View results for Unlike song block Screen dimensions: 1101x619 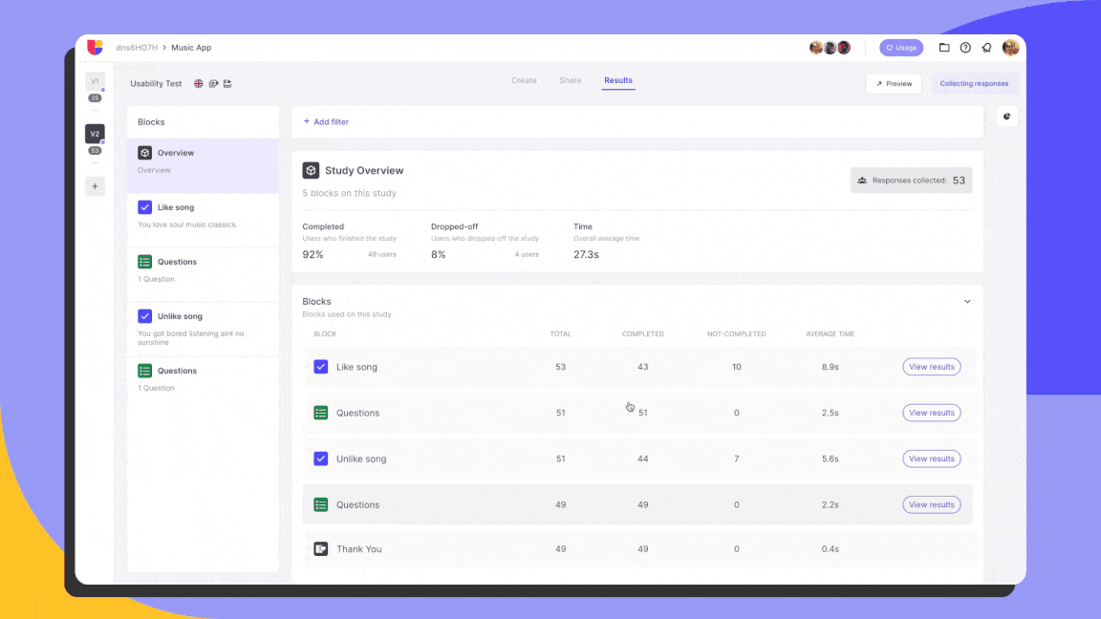[x=931, y=459]
